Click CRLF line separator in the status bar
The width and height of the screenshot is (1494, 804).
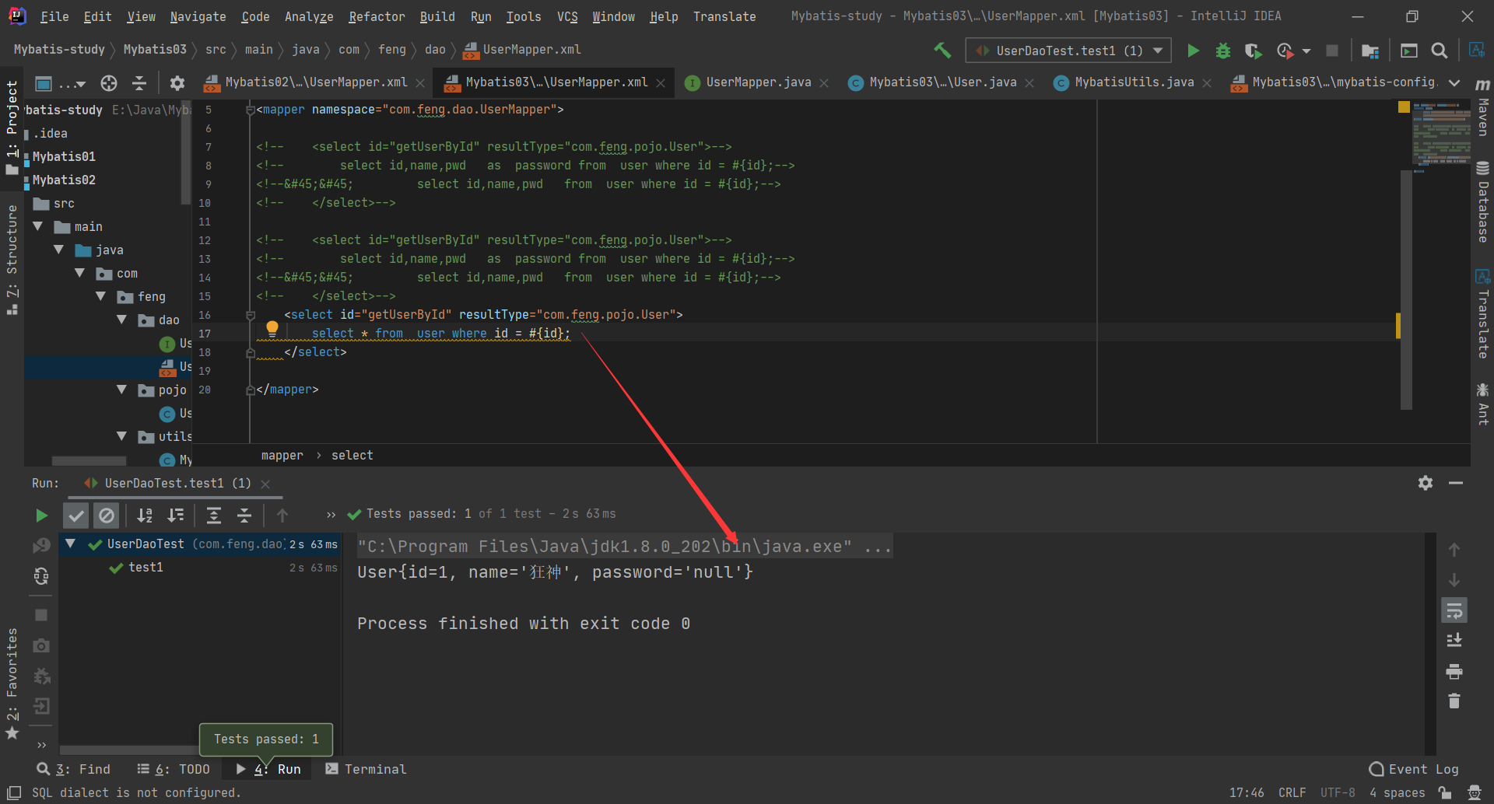[x=1292, y=792]
